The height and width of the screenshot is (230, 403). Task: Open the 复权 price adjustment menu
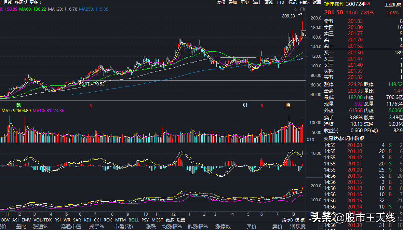point(221,2)
